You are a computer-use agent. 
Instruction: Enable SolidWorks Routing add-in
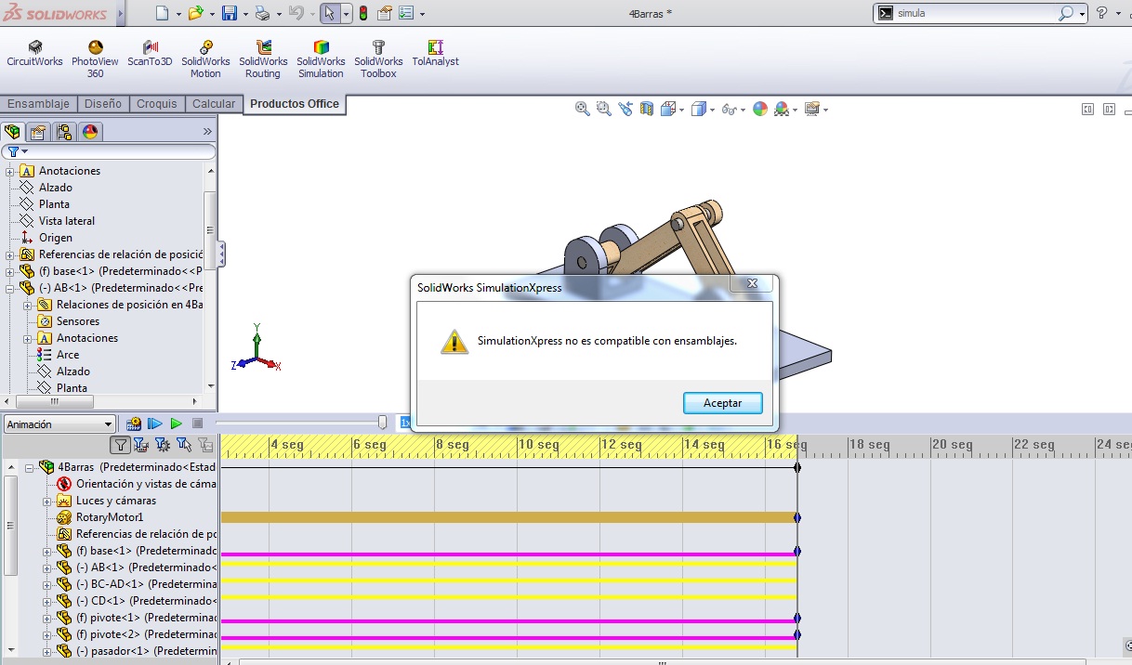(x=263, y=59)
